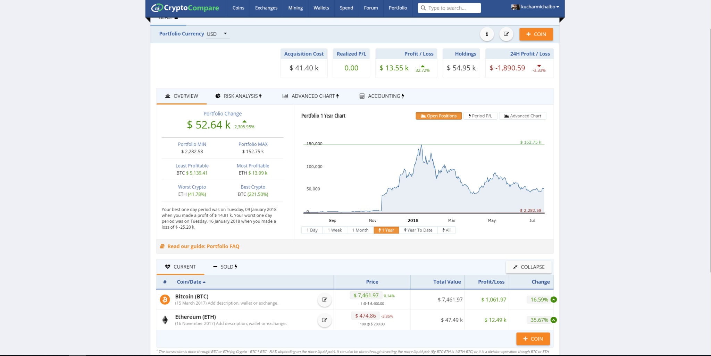Set chart range to 1 Month
This screenshot has height=356, width=711.
360,230
